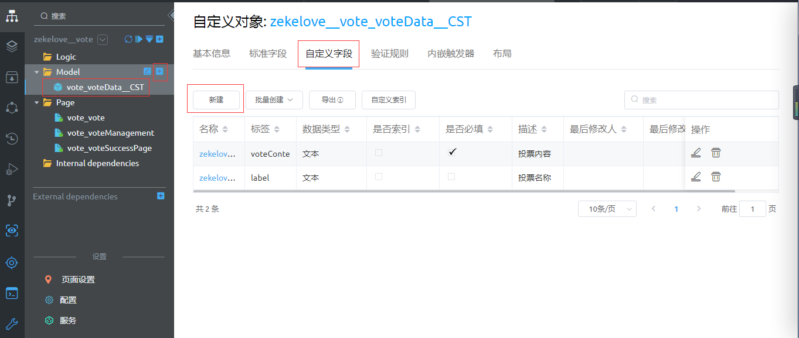Add an external dependency with plus icon

pyautogui.click(x=161, y=196)
